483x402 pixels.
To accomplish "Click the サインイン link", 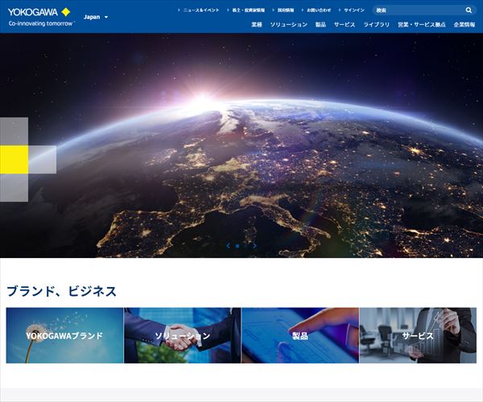I will point(354,10).
